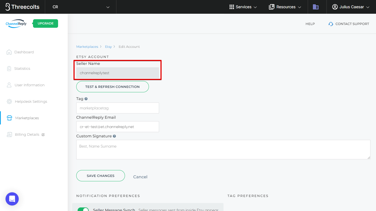Expand the Services menu
376x211 pixels.
coord(243,7)
